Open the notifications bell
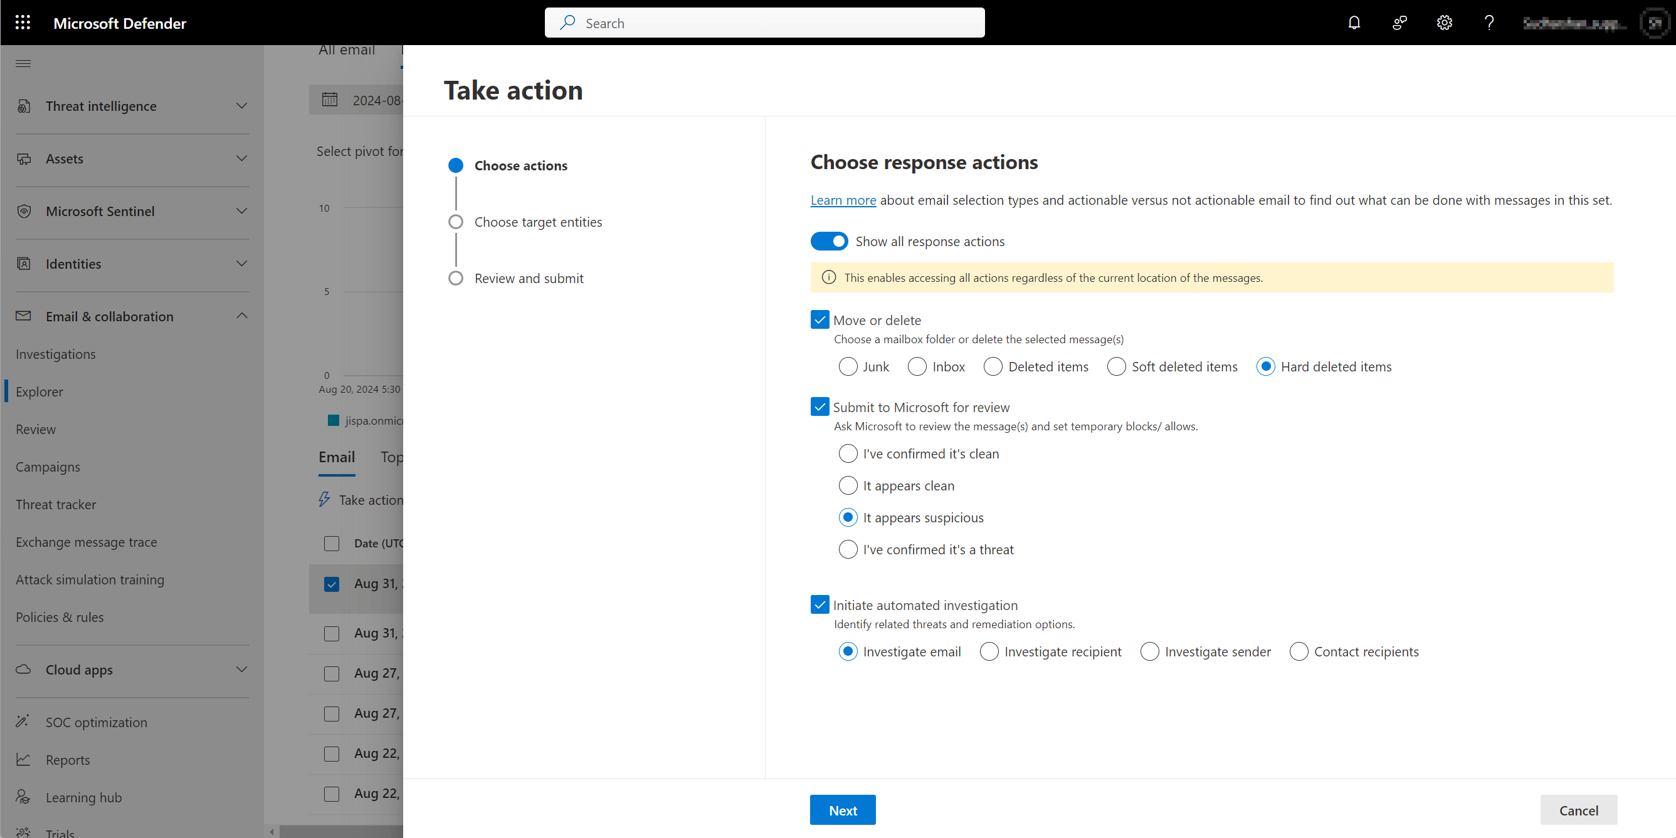The width and height of the screenshot is (1676, 838). [1354, 23]
